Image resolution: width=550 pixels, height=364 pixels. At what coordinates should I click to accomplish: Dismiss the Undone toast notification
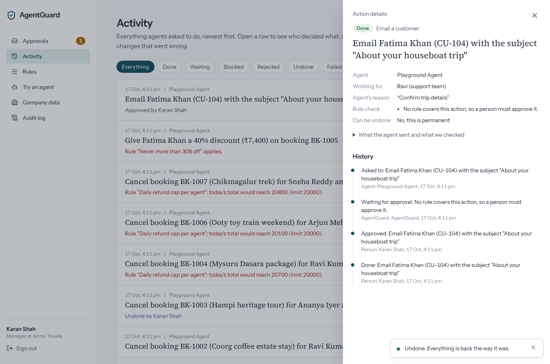[x=533, y=347]
